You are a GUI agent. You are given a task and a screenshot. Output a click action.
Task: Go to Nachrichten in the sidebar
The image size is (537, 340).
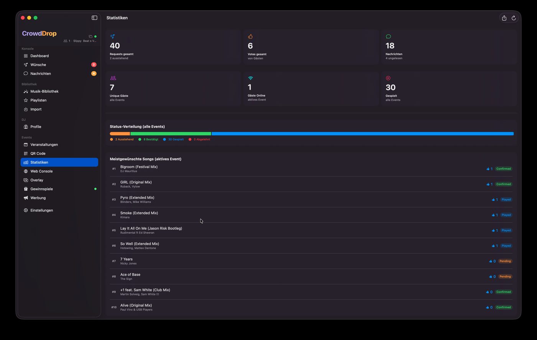pyautogui.click(x=40, y=74)
